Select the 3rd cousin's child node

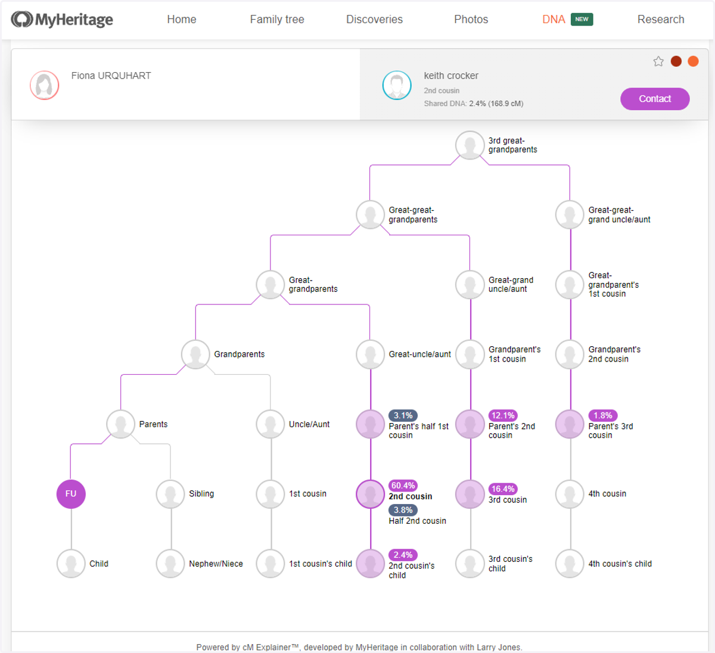pos(470,564)
